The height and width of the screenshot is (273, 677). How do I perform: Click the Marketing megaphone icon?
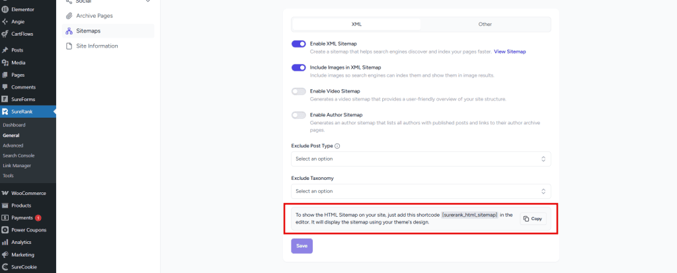(x=5, y=254)
